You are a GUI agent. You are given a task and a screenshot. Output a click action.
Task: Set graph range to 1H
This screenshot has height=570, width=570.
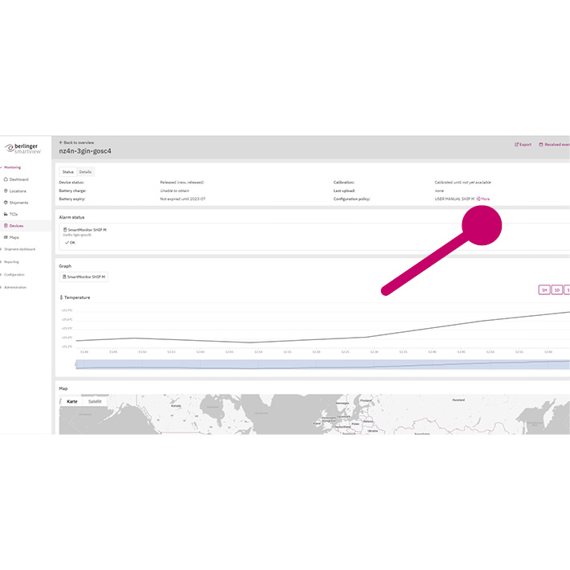coord(544,290)
